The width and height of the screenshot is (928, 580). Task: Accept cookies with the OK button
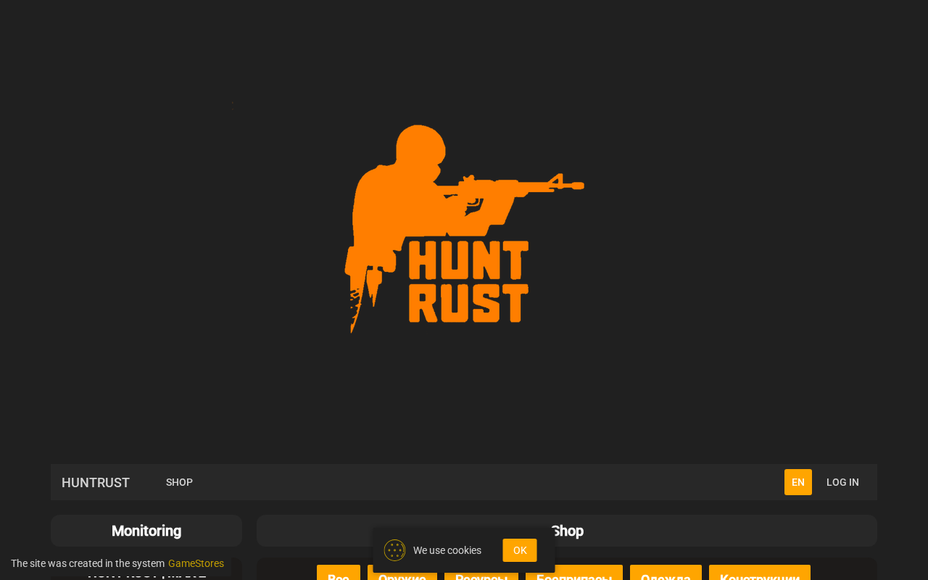[520, 550]
